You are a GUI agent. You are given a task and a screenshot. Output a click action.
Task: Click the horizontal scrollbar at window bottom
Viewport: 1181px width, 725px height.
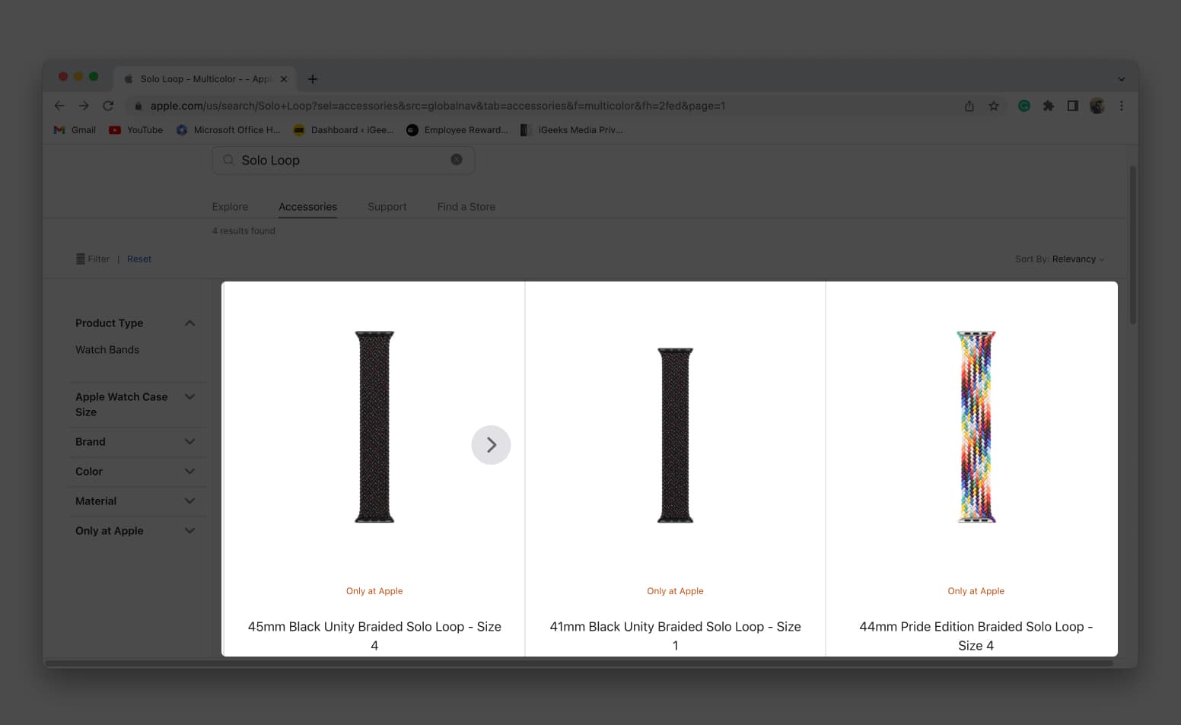pos(578,663)
